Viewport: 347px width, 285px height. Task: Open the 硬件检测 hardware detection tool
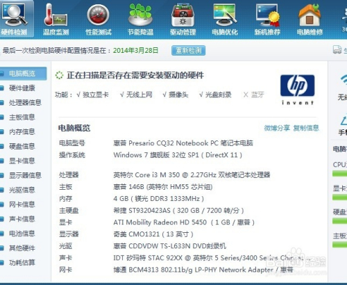click(15, 19)
